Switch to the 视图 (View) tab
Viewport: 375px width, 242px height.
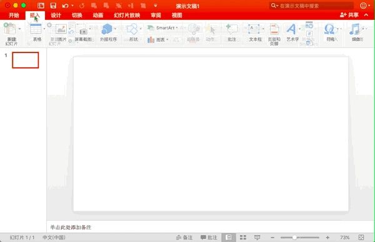[177, 15]
